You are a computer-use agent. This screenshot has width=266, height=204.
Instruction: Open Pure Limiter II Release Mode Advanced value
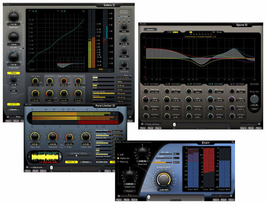point(117,131)
